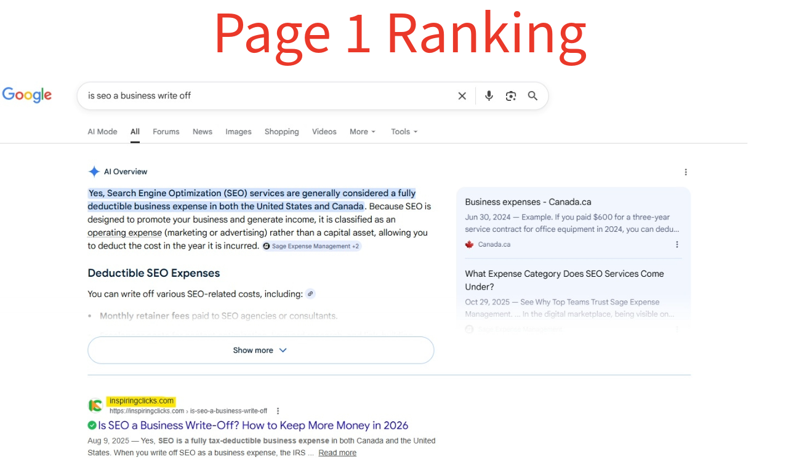
Task: Open What Expense Category Does SEO Services article
Action: (x=564, y=280)
